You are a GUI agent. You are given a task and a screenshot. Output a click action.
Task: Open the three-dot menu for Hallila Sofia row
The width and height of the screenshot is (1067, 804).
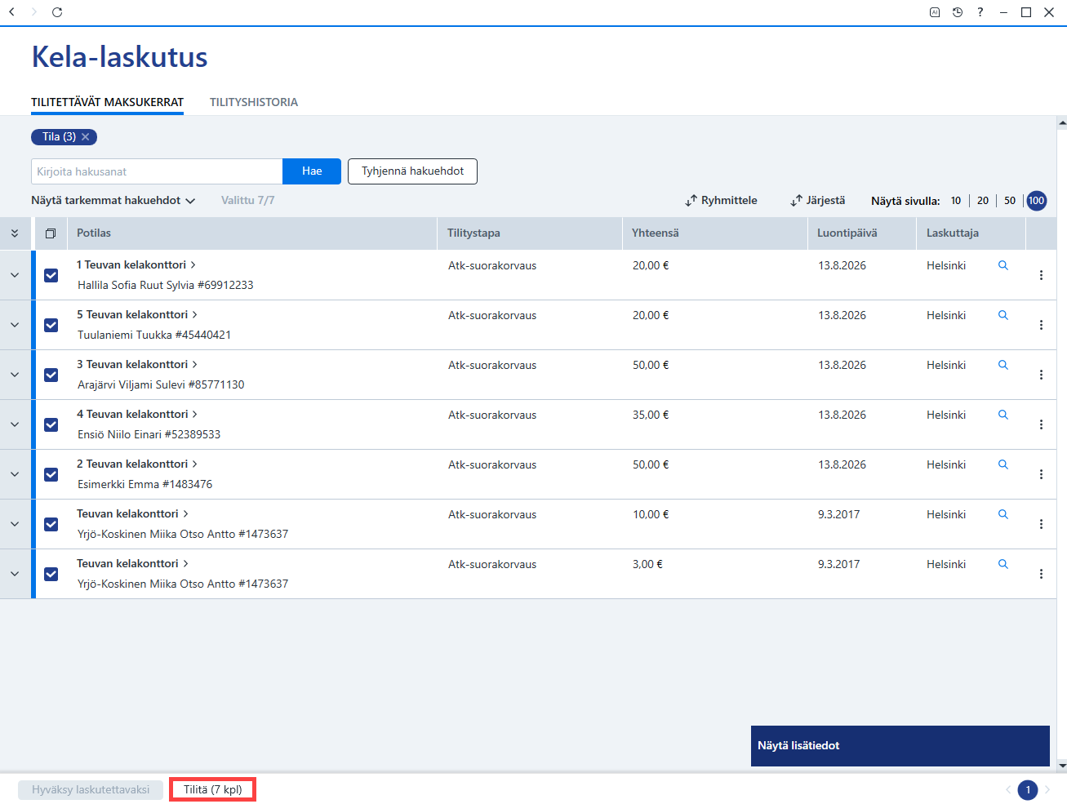tap(1041, 275)
